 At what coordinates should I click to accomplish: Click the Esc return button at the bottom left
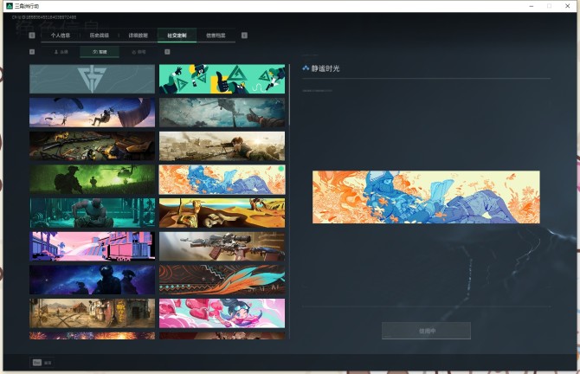coord(42,363)
